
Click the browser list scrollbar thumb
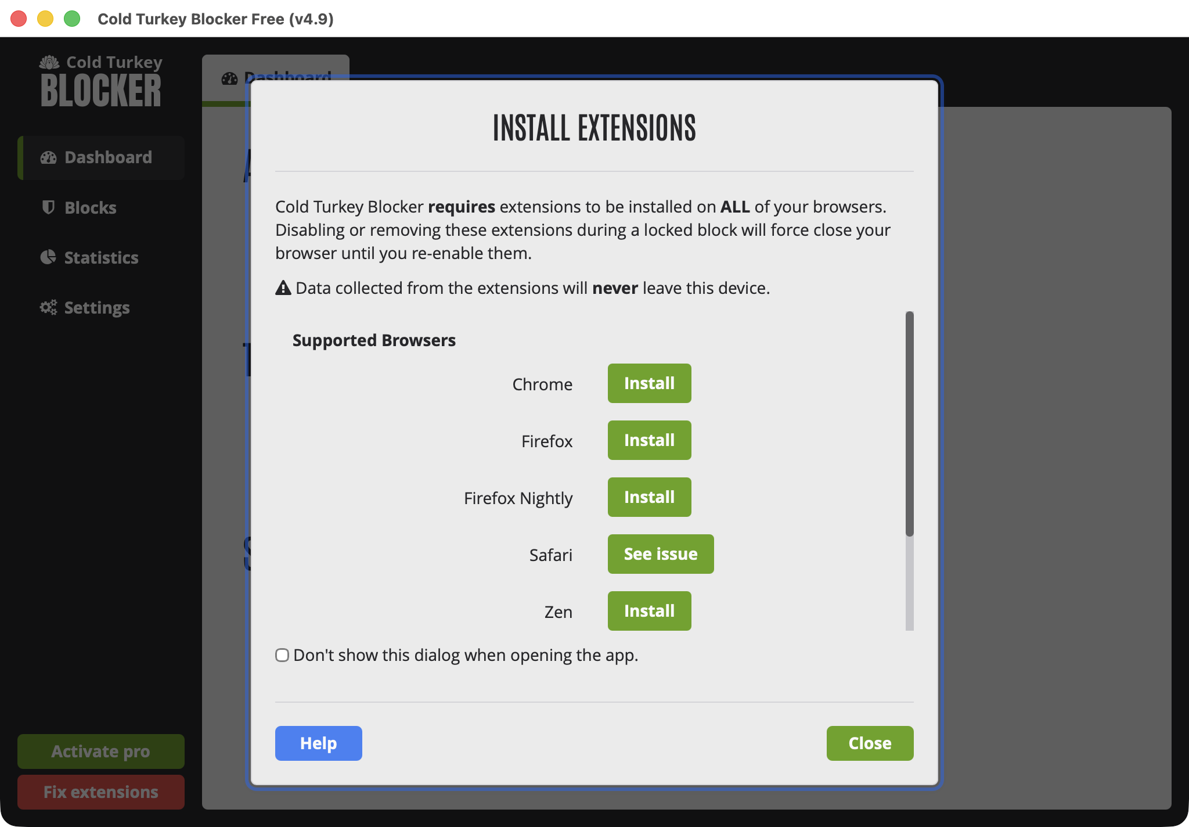909,424
